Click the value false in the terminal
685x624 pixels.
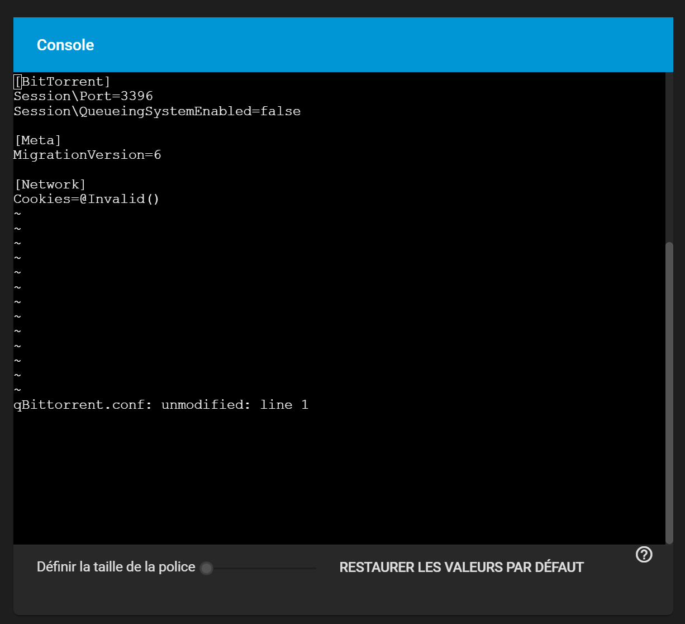tap(280, 111)
